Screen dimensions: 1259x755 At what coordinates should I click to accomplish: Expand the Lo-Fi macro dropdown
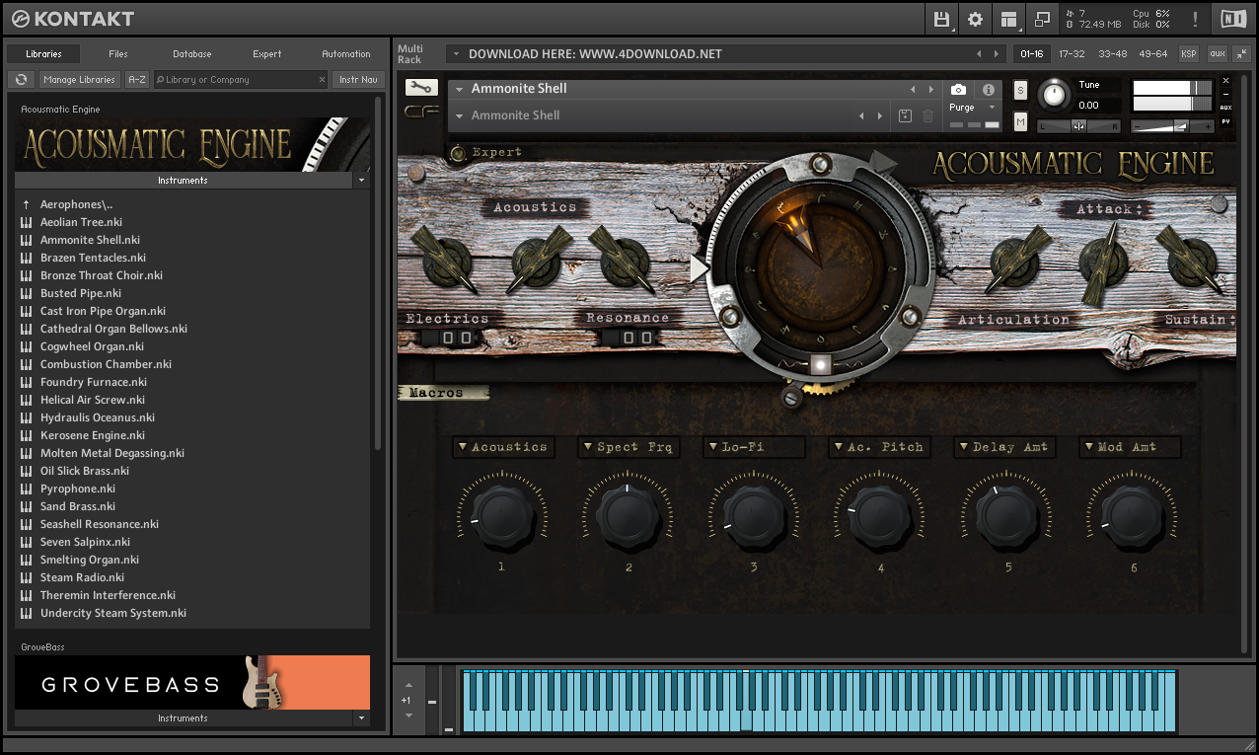click(755, 447)
